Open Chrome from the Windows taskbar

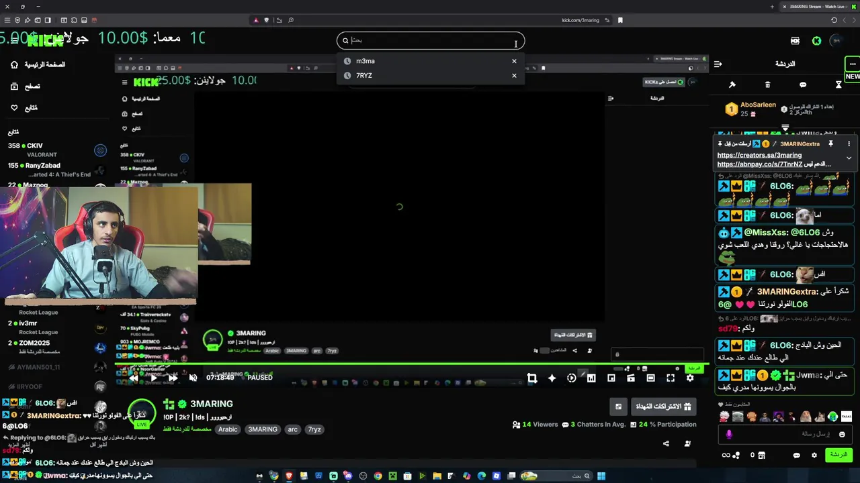tap(378, 476)
